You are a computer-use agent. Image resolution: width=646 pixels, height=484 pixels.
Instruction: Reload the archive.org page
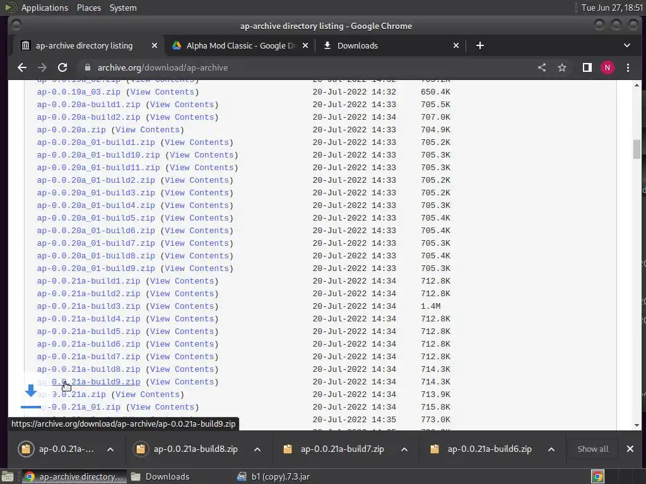(x=62, y=67)
